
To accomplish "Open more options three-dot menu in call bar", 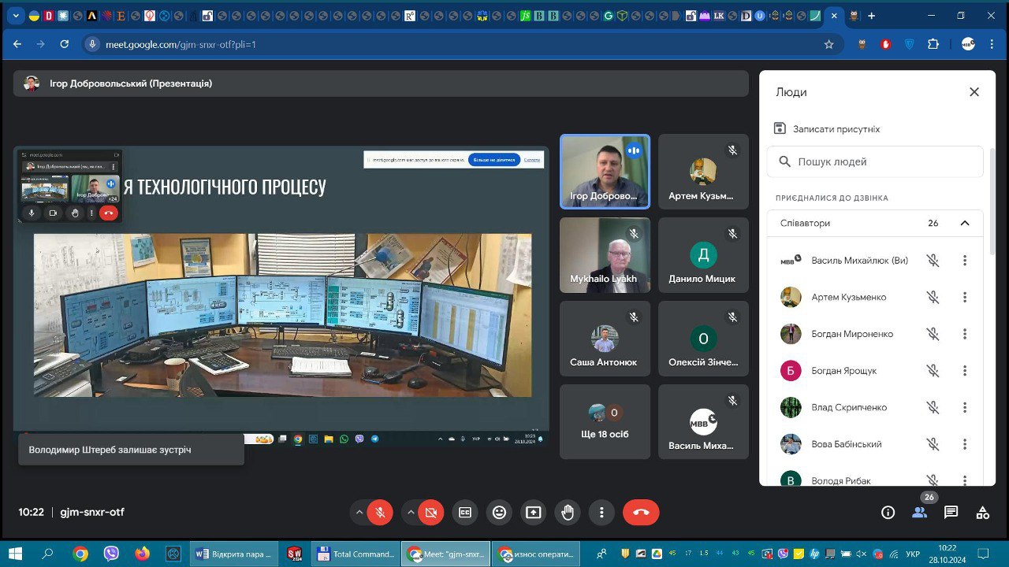I will [601, 513].
